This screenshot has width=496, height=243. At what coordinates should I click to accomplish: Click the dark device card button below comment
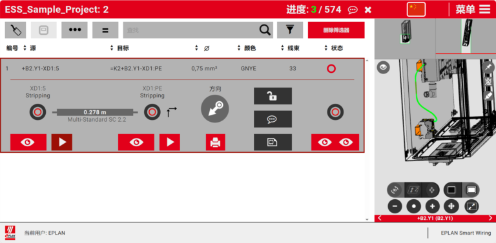click(x=273, y=142)
